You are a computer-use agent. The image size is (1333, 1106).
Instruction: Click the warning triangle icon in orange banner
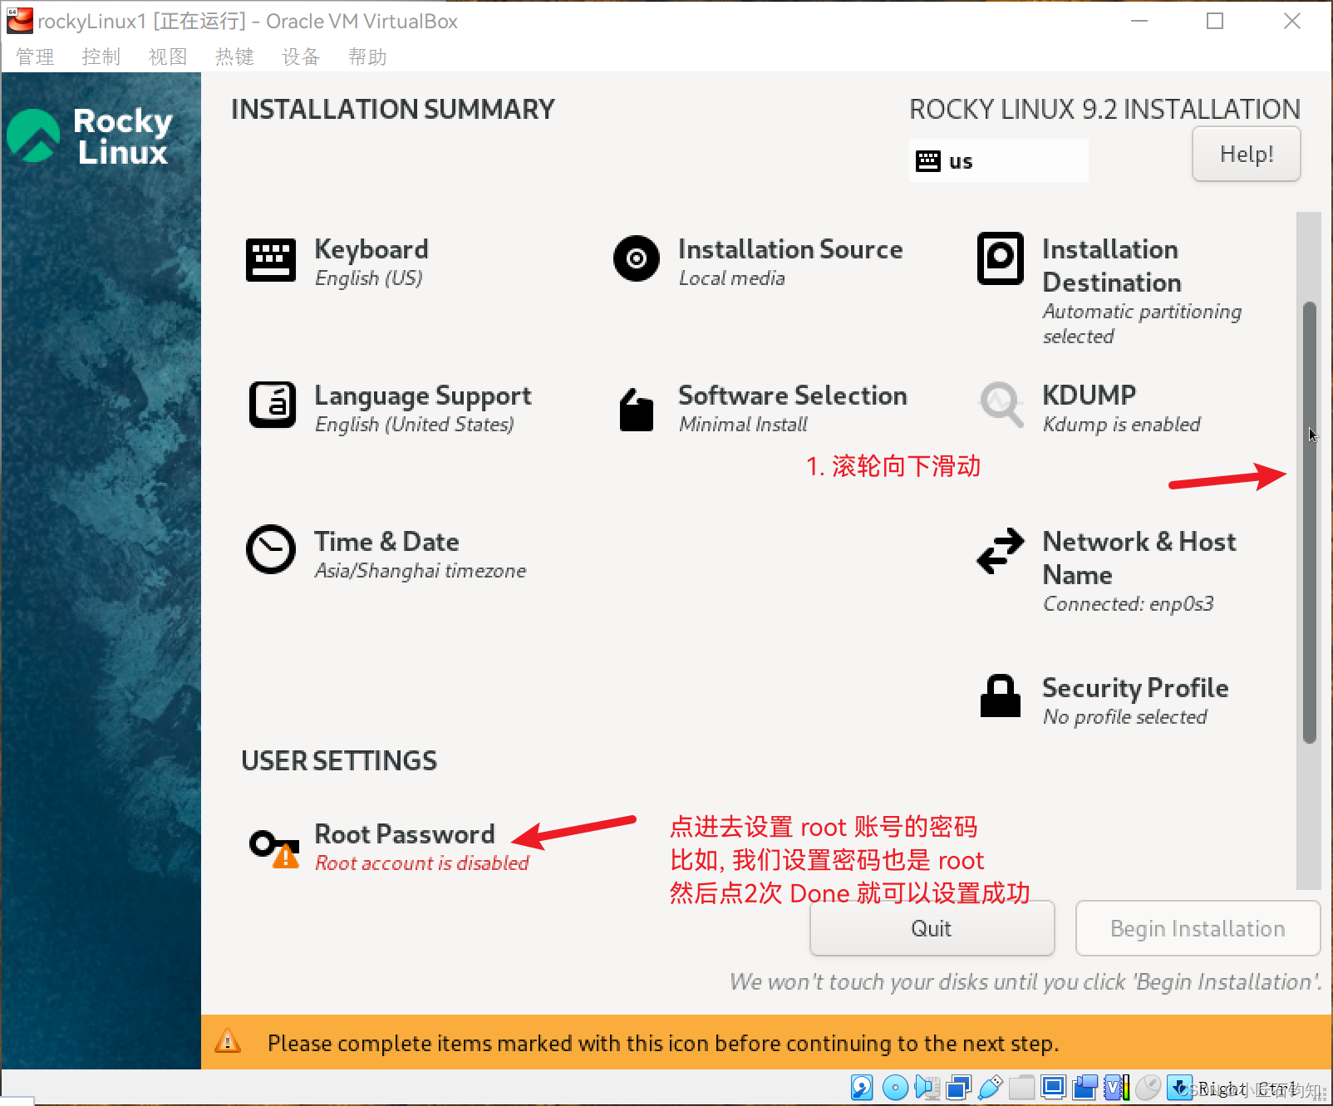point(228,1041)
